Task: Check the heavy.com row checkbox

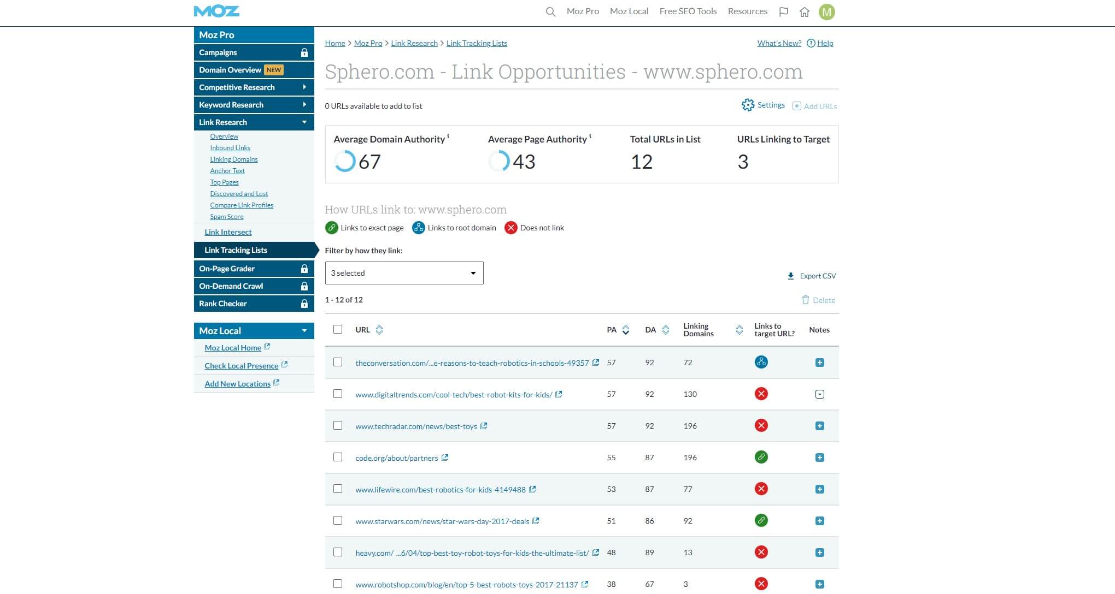Action: click(338, 552)
